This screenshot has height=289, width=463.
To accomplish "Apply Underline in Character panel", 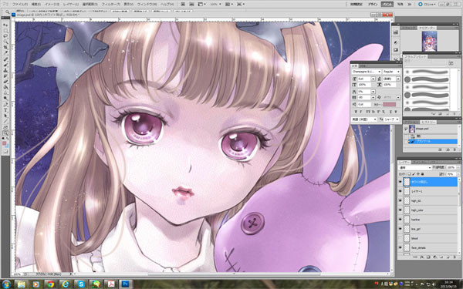I will click(390, 112).
